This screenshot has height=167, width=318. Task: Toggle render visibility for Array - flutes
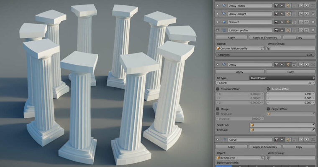(x=276, y=6)
